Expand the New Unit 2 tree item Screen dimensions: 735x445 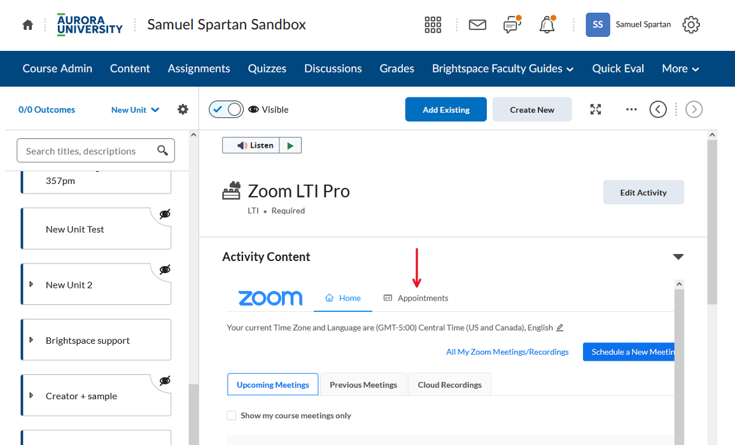click(31, 284)
